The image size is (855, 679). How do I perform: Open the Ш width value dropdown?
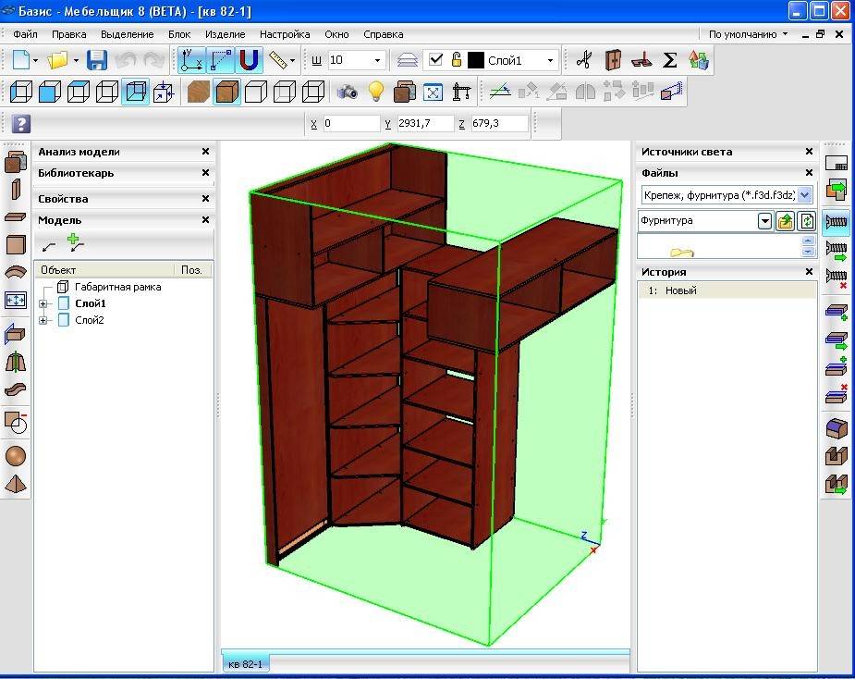tap(377, 60)
